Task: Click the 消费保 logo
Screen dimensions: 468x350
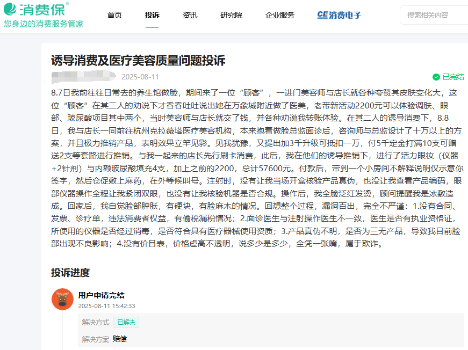Action: pyautogui.click(x=36, y=9)
